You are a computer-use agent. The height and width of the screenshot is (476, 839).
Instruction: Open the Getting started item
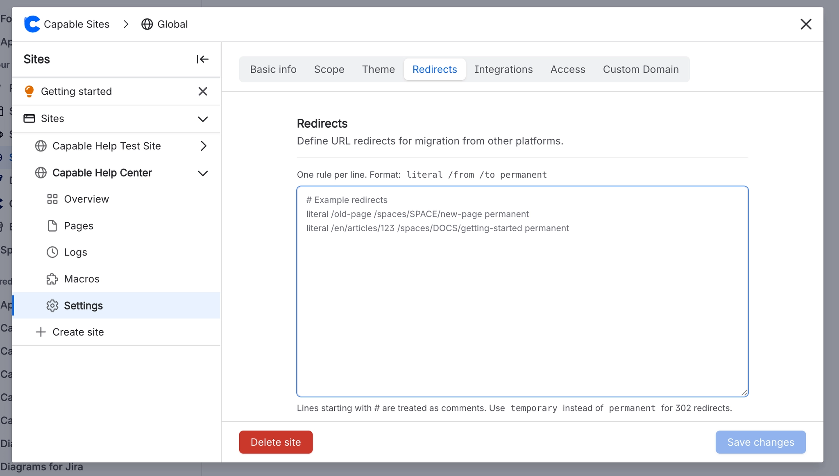click(76, 91)
